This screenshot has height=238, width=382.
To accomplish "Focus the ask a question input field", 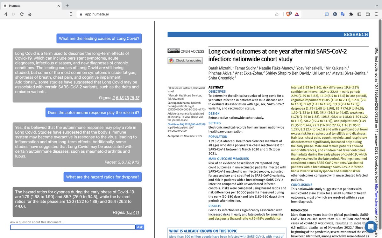I will tap(73, 227).
